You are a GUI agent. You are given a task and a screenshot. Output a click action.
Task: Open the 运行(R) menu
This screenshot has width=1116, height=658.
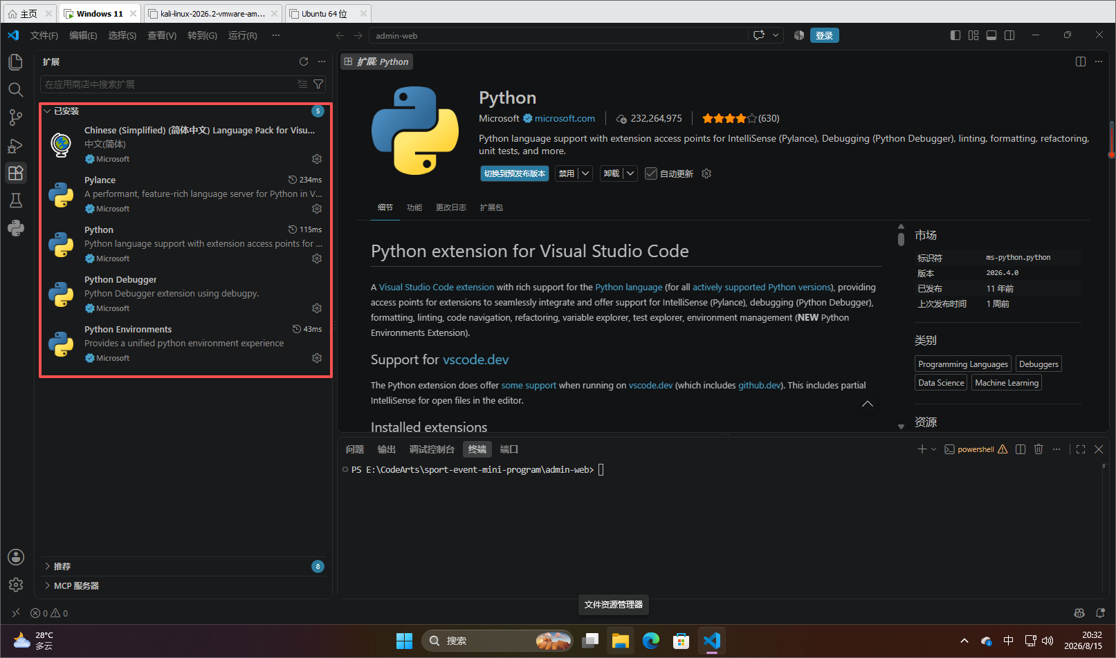tap(243, 35)
